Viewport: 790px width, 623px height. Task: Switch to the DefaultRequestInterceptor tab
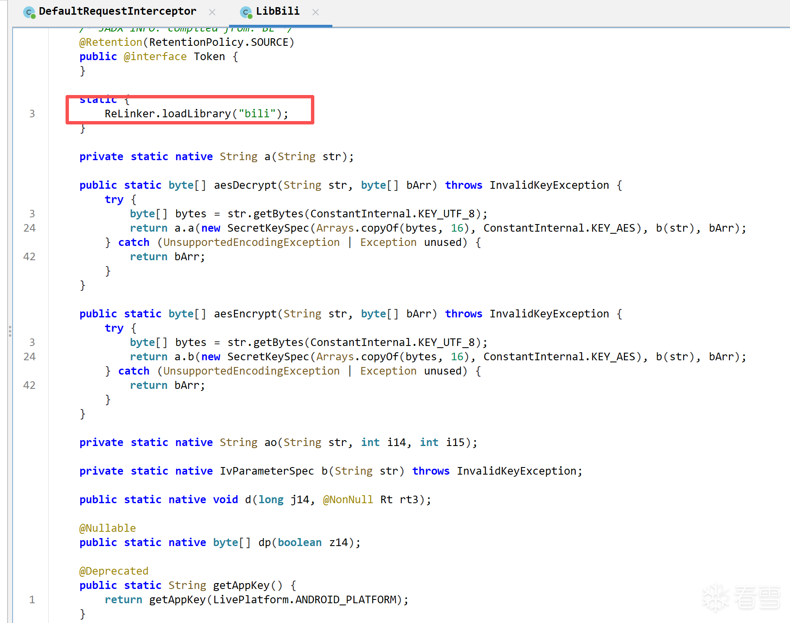(x=117, y=11)
